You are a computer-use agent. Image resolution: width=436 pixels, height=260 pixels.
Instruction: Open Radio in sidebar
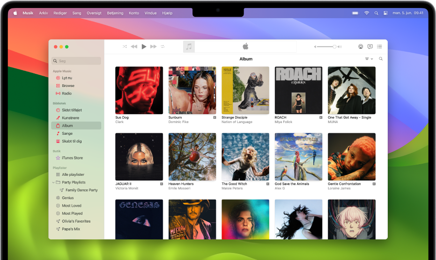pyautogui.click(x=76, y=94)
